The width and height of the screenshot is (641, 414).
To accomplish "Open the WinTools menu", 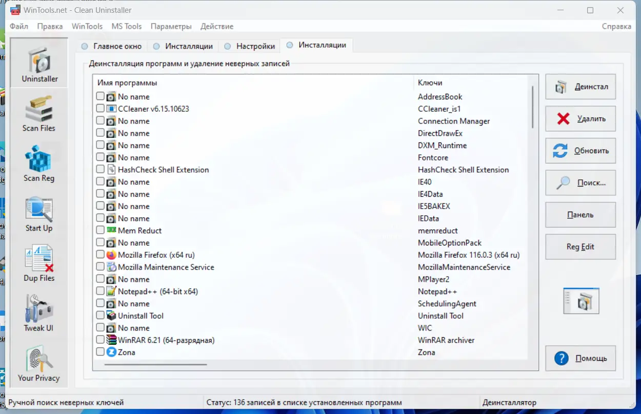I will tap(87, 26).
